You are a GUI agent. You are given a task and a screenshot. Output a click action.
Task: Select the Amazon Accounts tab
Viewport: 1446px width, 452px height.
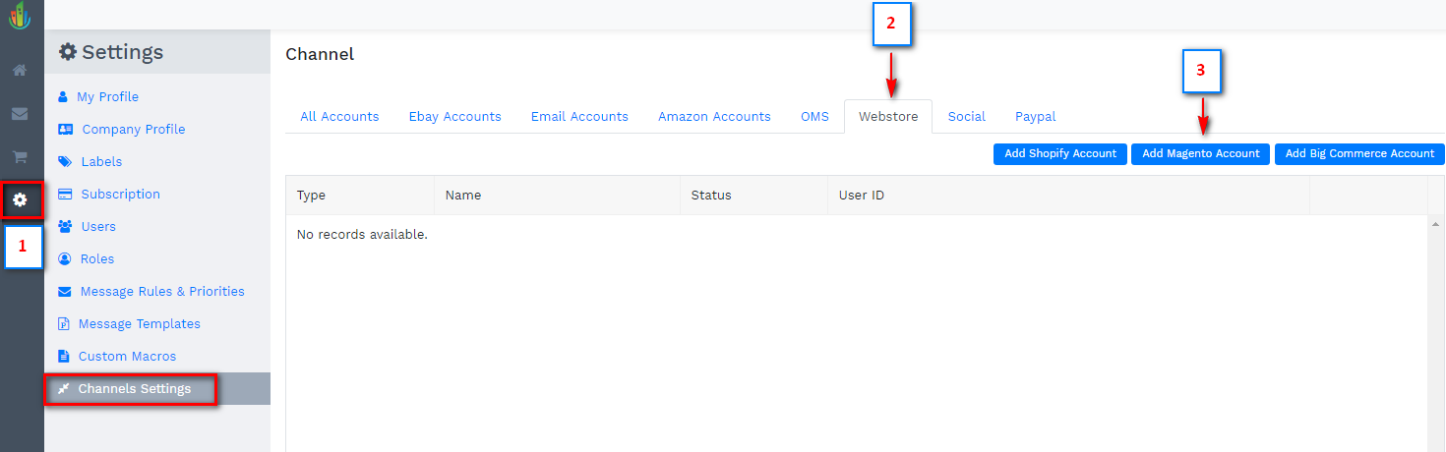[714, 117]
